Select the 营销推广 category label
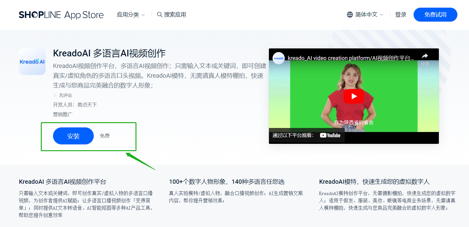Screen dimensions: 469x227 (62, 114)
